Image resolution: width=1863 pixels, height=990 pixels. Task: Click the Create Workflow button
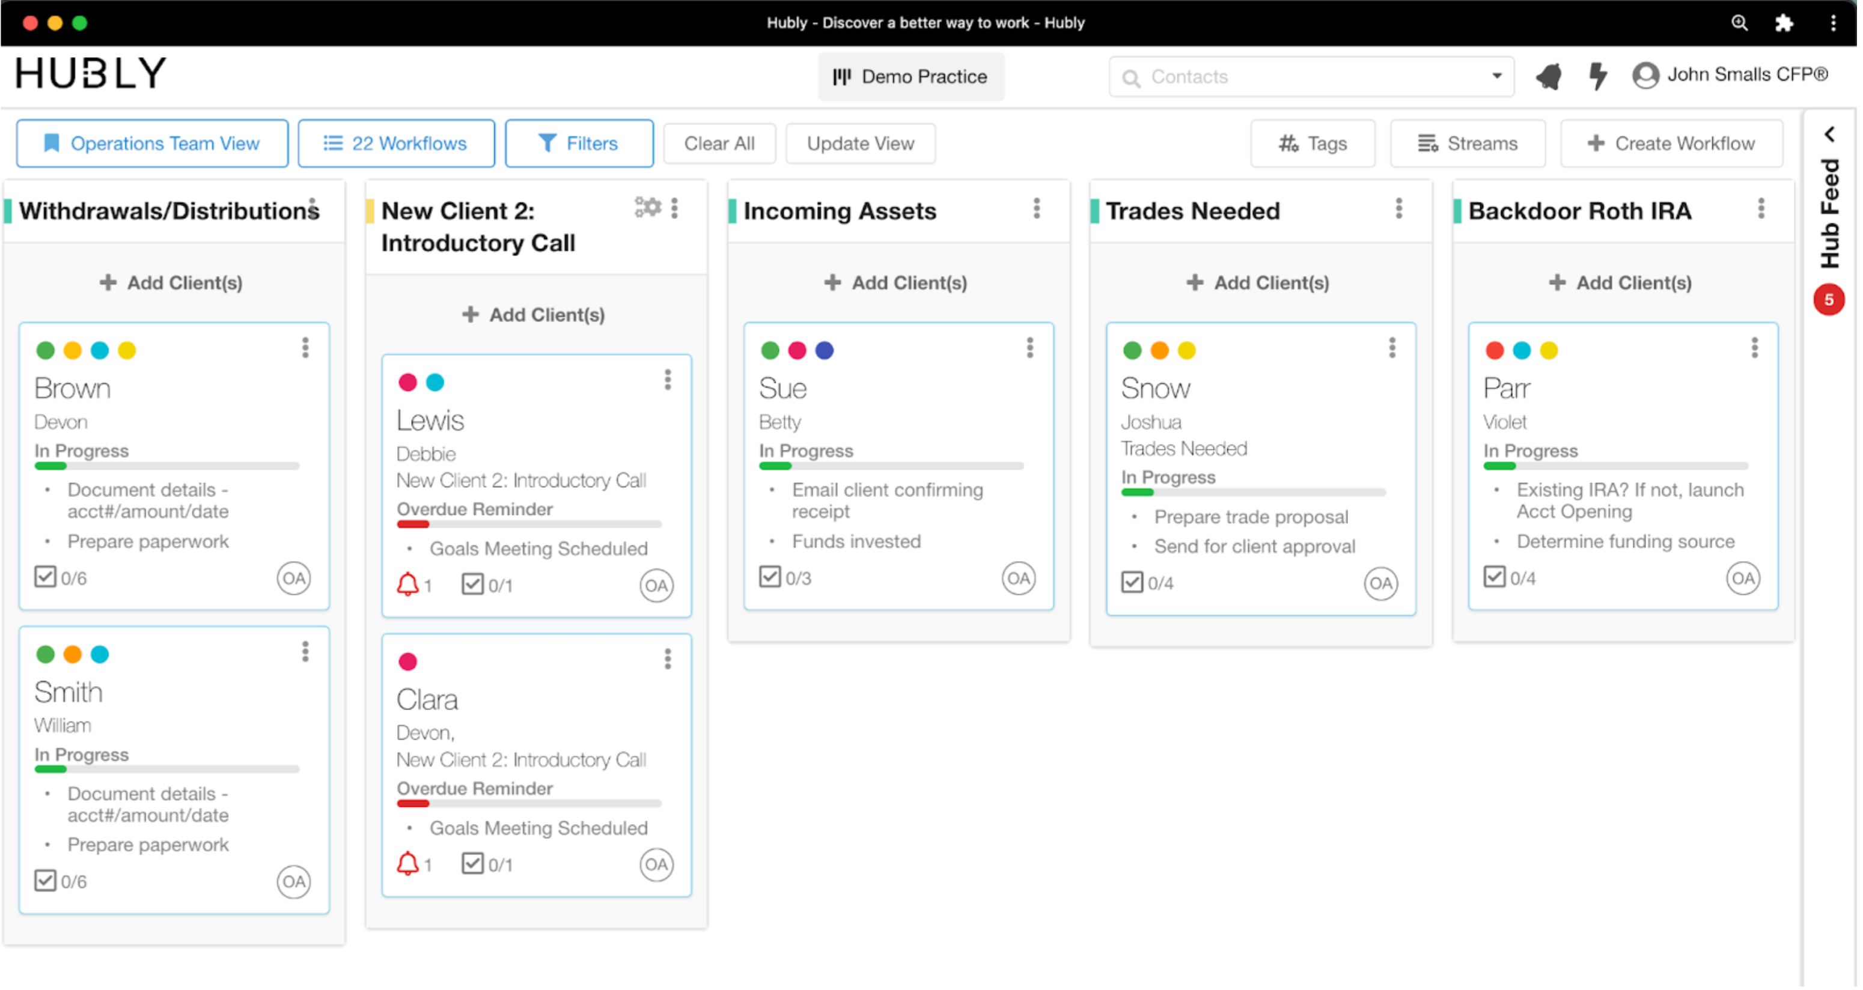1671,143
